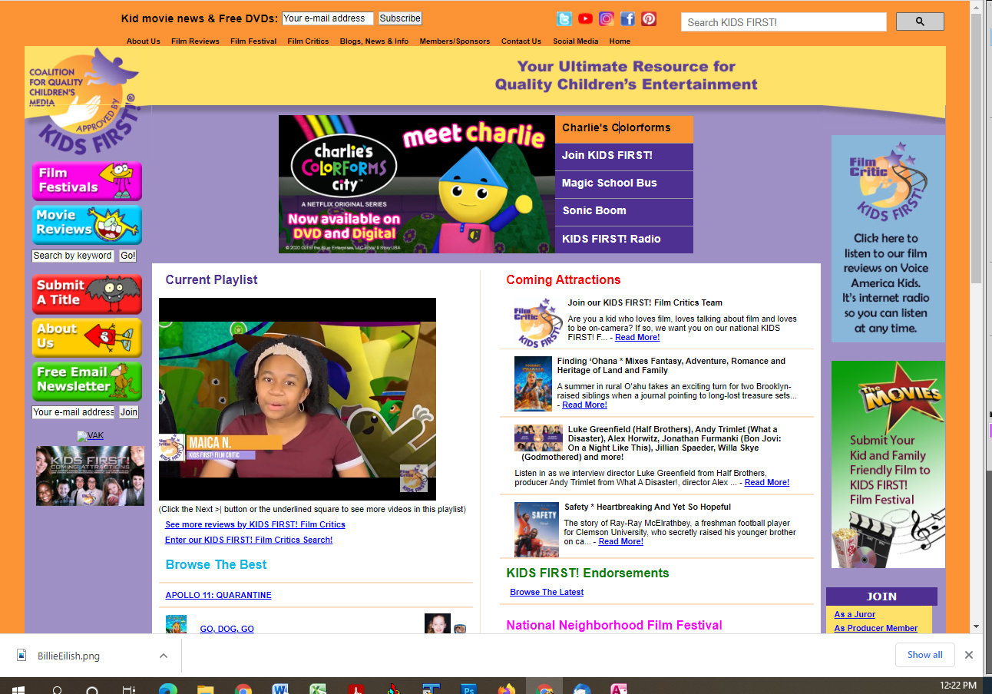The width and height of the screenshot is (992, 694).
Task: Click the sidebar Your e-mail address field
Action: [73, 412]
